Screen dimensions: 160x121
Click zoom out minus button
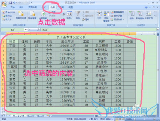tap(135, 119)
